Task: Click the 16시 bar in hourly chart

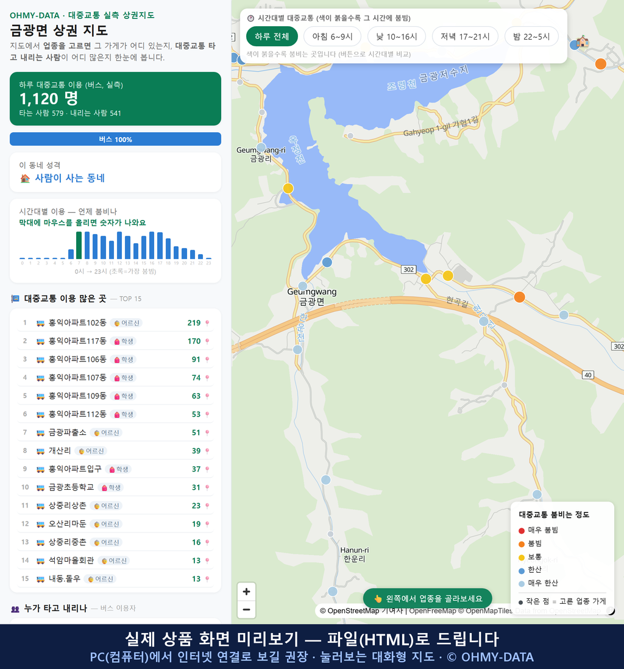Action: click(152, 246)
